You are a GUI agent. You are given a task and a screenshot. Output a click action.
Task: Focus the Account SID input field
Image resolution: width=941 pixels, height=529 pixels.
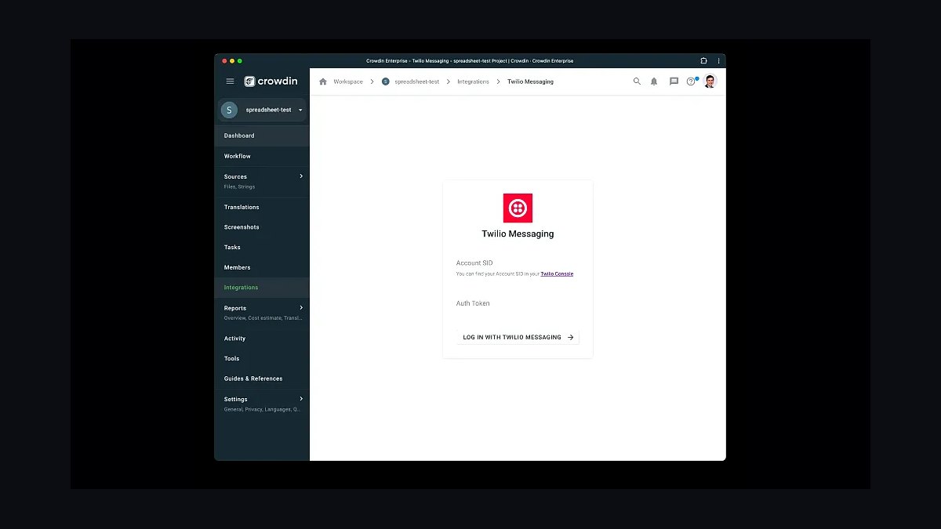518,263
